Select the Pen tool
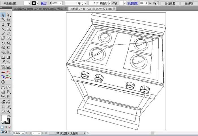 click(x=3, y=25)
